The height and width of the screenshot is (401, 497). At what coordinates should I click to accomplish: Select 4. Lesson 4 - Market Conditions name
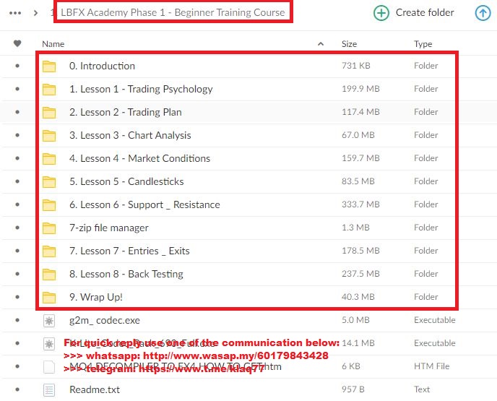pyautogui.click(x=140, y=158)
